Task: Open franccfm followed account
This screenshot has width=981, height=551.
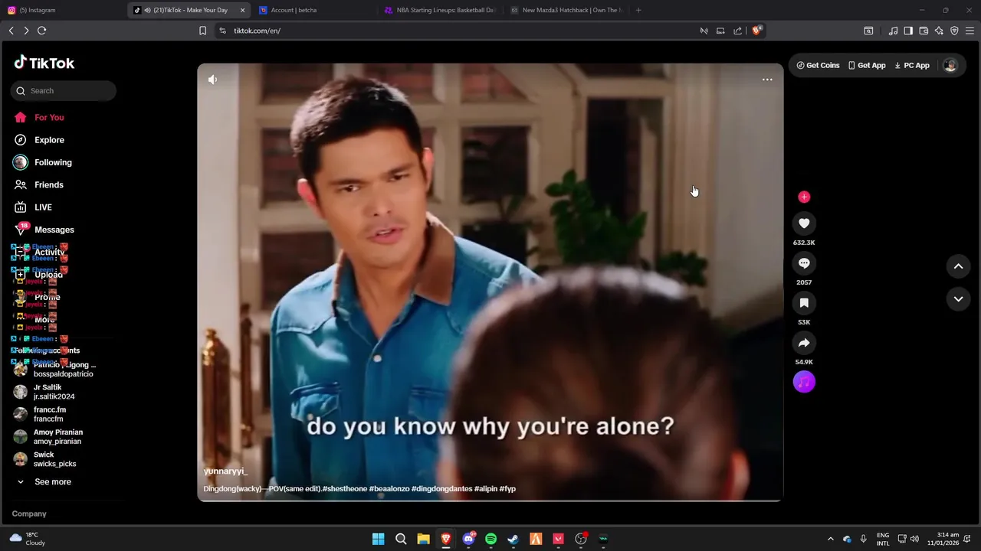Action: tap(40, 414)
